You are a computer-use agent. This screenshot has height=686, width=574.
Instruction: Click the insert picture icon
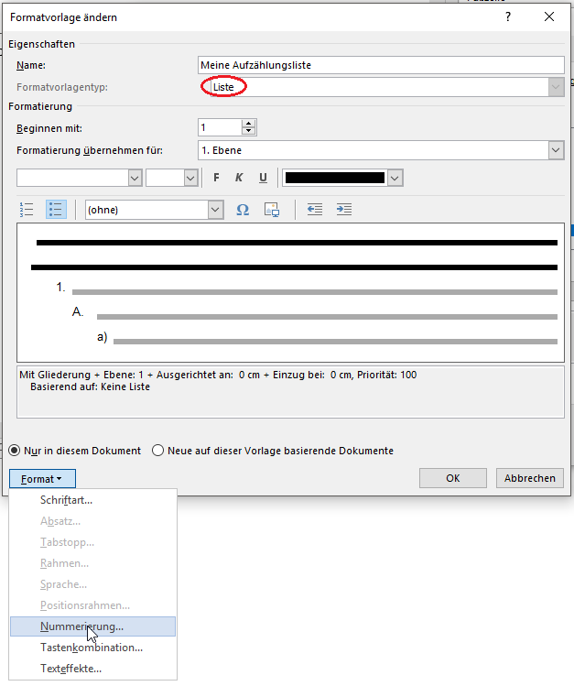click(x=271, y=210)
